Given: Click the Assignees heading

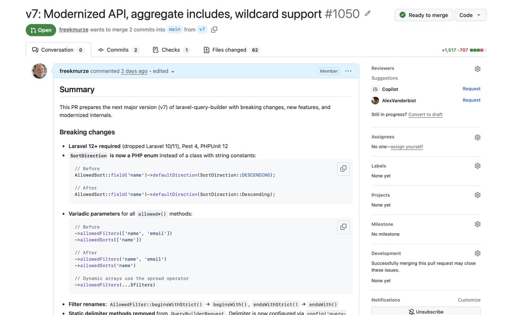Looking at the screenshot, I should tap(383, 137).
